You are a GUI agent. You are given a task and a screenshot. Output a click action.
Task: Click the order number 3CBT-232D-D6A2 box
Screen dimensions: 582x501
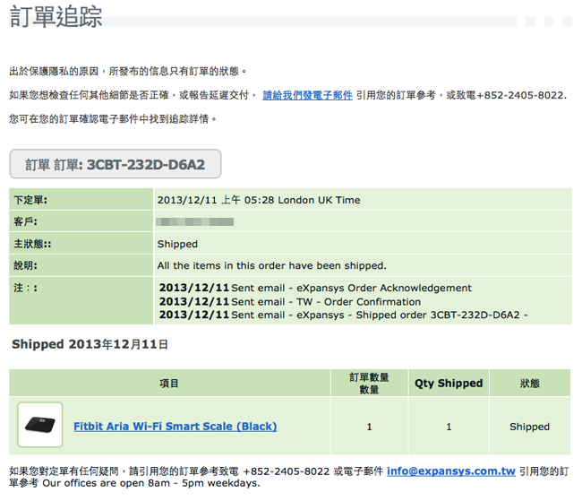(116, 164)
